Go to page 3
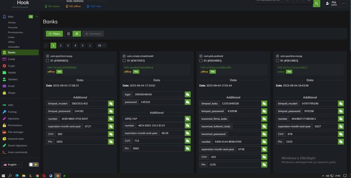 click(x=68, y=46)
